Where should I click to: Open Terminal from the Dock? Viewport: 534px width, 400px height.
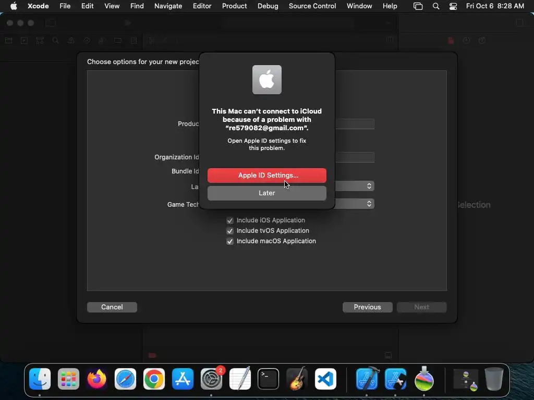[x=269, y=379]
